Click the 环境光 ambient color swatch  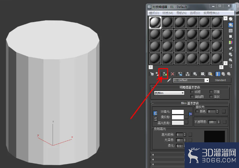coord(178,112)
